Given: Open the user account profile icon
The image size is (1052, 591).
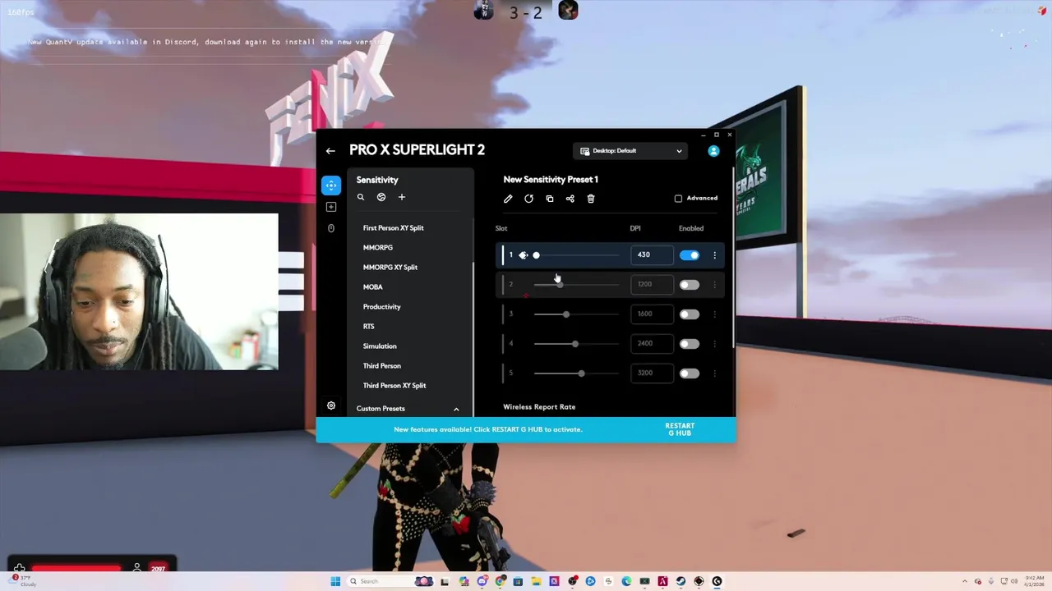Looking at the screenshot, I should coord(713,151).
